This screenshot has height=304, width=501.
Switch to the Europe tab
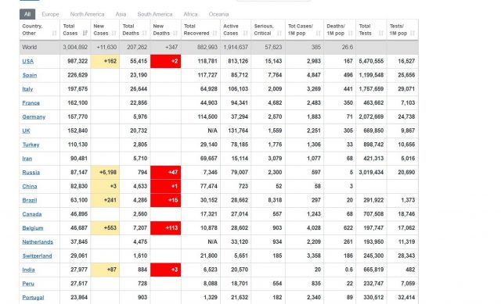pyautogui.click(x=50, y=14)
